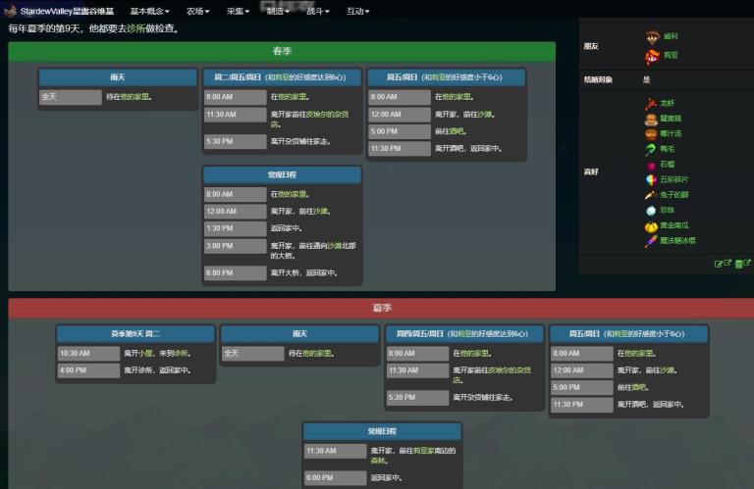This screenshot has height=489, width=754.
Task: Open the 椰汁汤 loved gift link
Action: 671,134
